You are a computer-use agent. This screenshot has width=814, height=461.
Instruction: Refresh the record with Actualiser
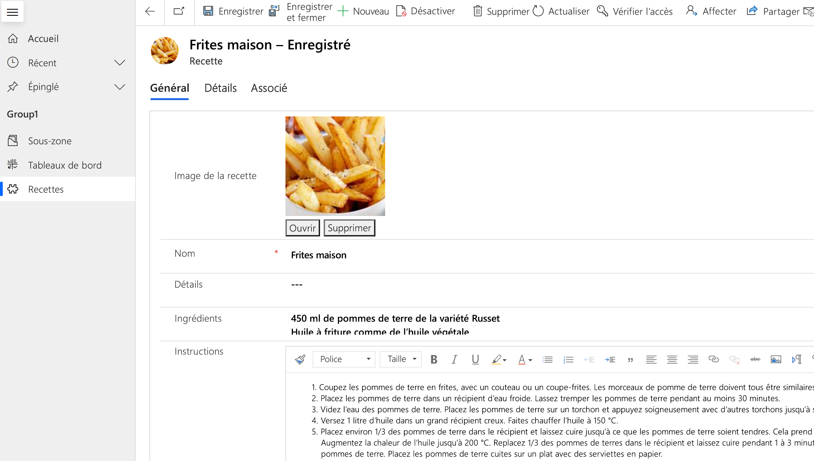click(560, 11)
